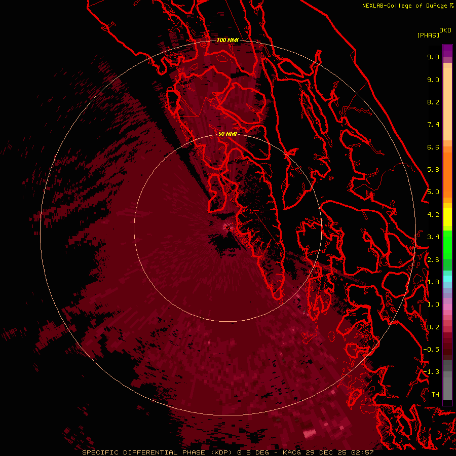The height and width of the screenshot is (456, 456).
Task: Click the 0.5 DEG elevation text
Action: 254,452
